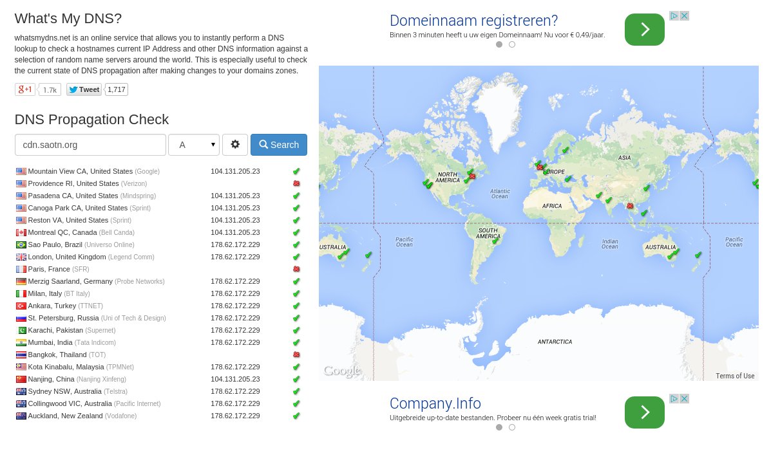Screen dimensions: 780x453
Task: Click the green arrow on Domeinnaam registreren ad
Action: 645,30
